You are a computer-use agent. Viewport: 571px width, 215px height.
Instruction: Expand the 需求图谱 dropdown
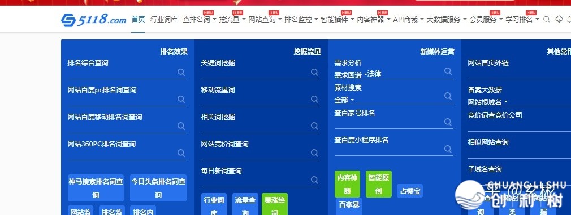[x=351, y=75]
